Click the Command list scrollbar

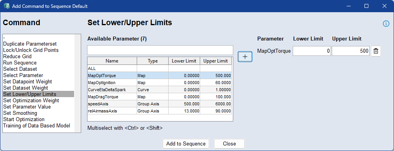pyautogui.click(x=77, y=83)
